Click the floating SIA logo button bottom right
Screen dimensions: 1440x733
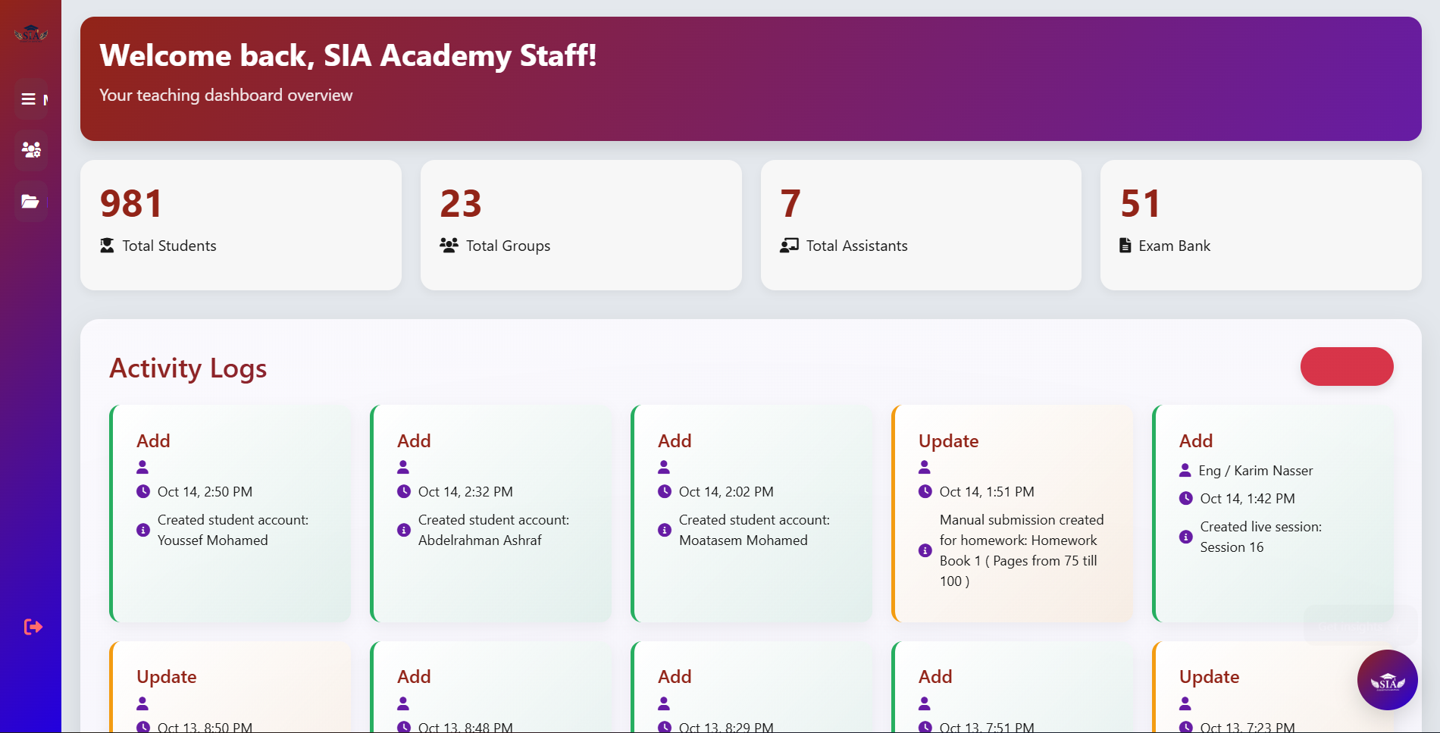(1387, 680)
